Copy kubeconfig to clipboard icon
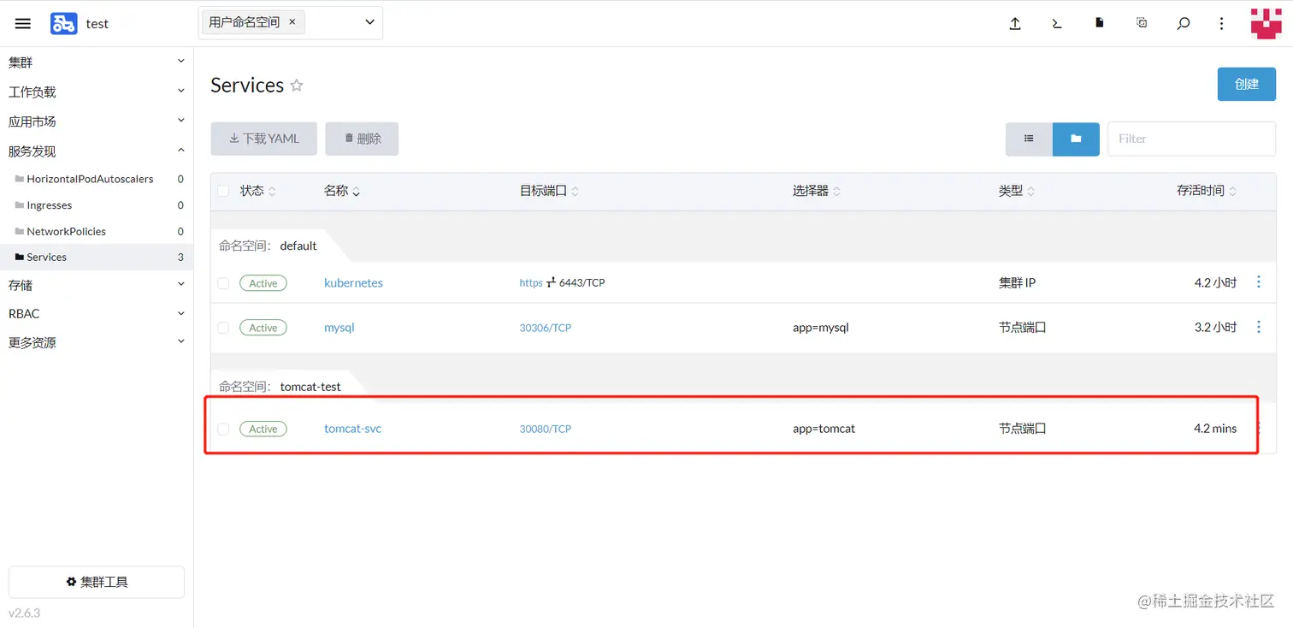Screen dimensions: 1293x628 pyautogui.click(x=1142, y=23)
